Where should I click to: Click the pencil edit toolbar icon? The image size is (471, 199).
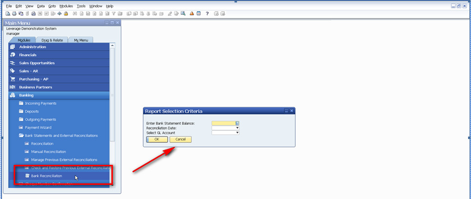[170, 13]
